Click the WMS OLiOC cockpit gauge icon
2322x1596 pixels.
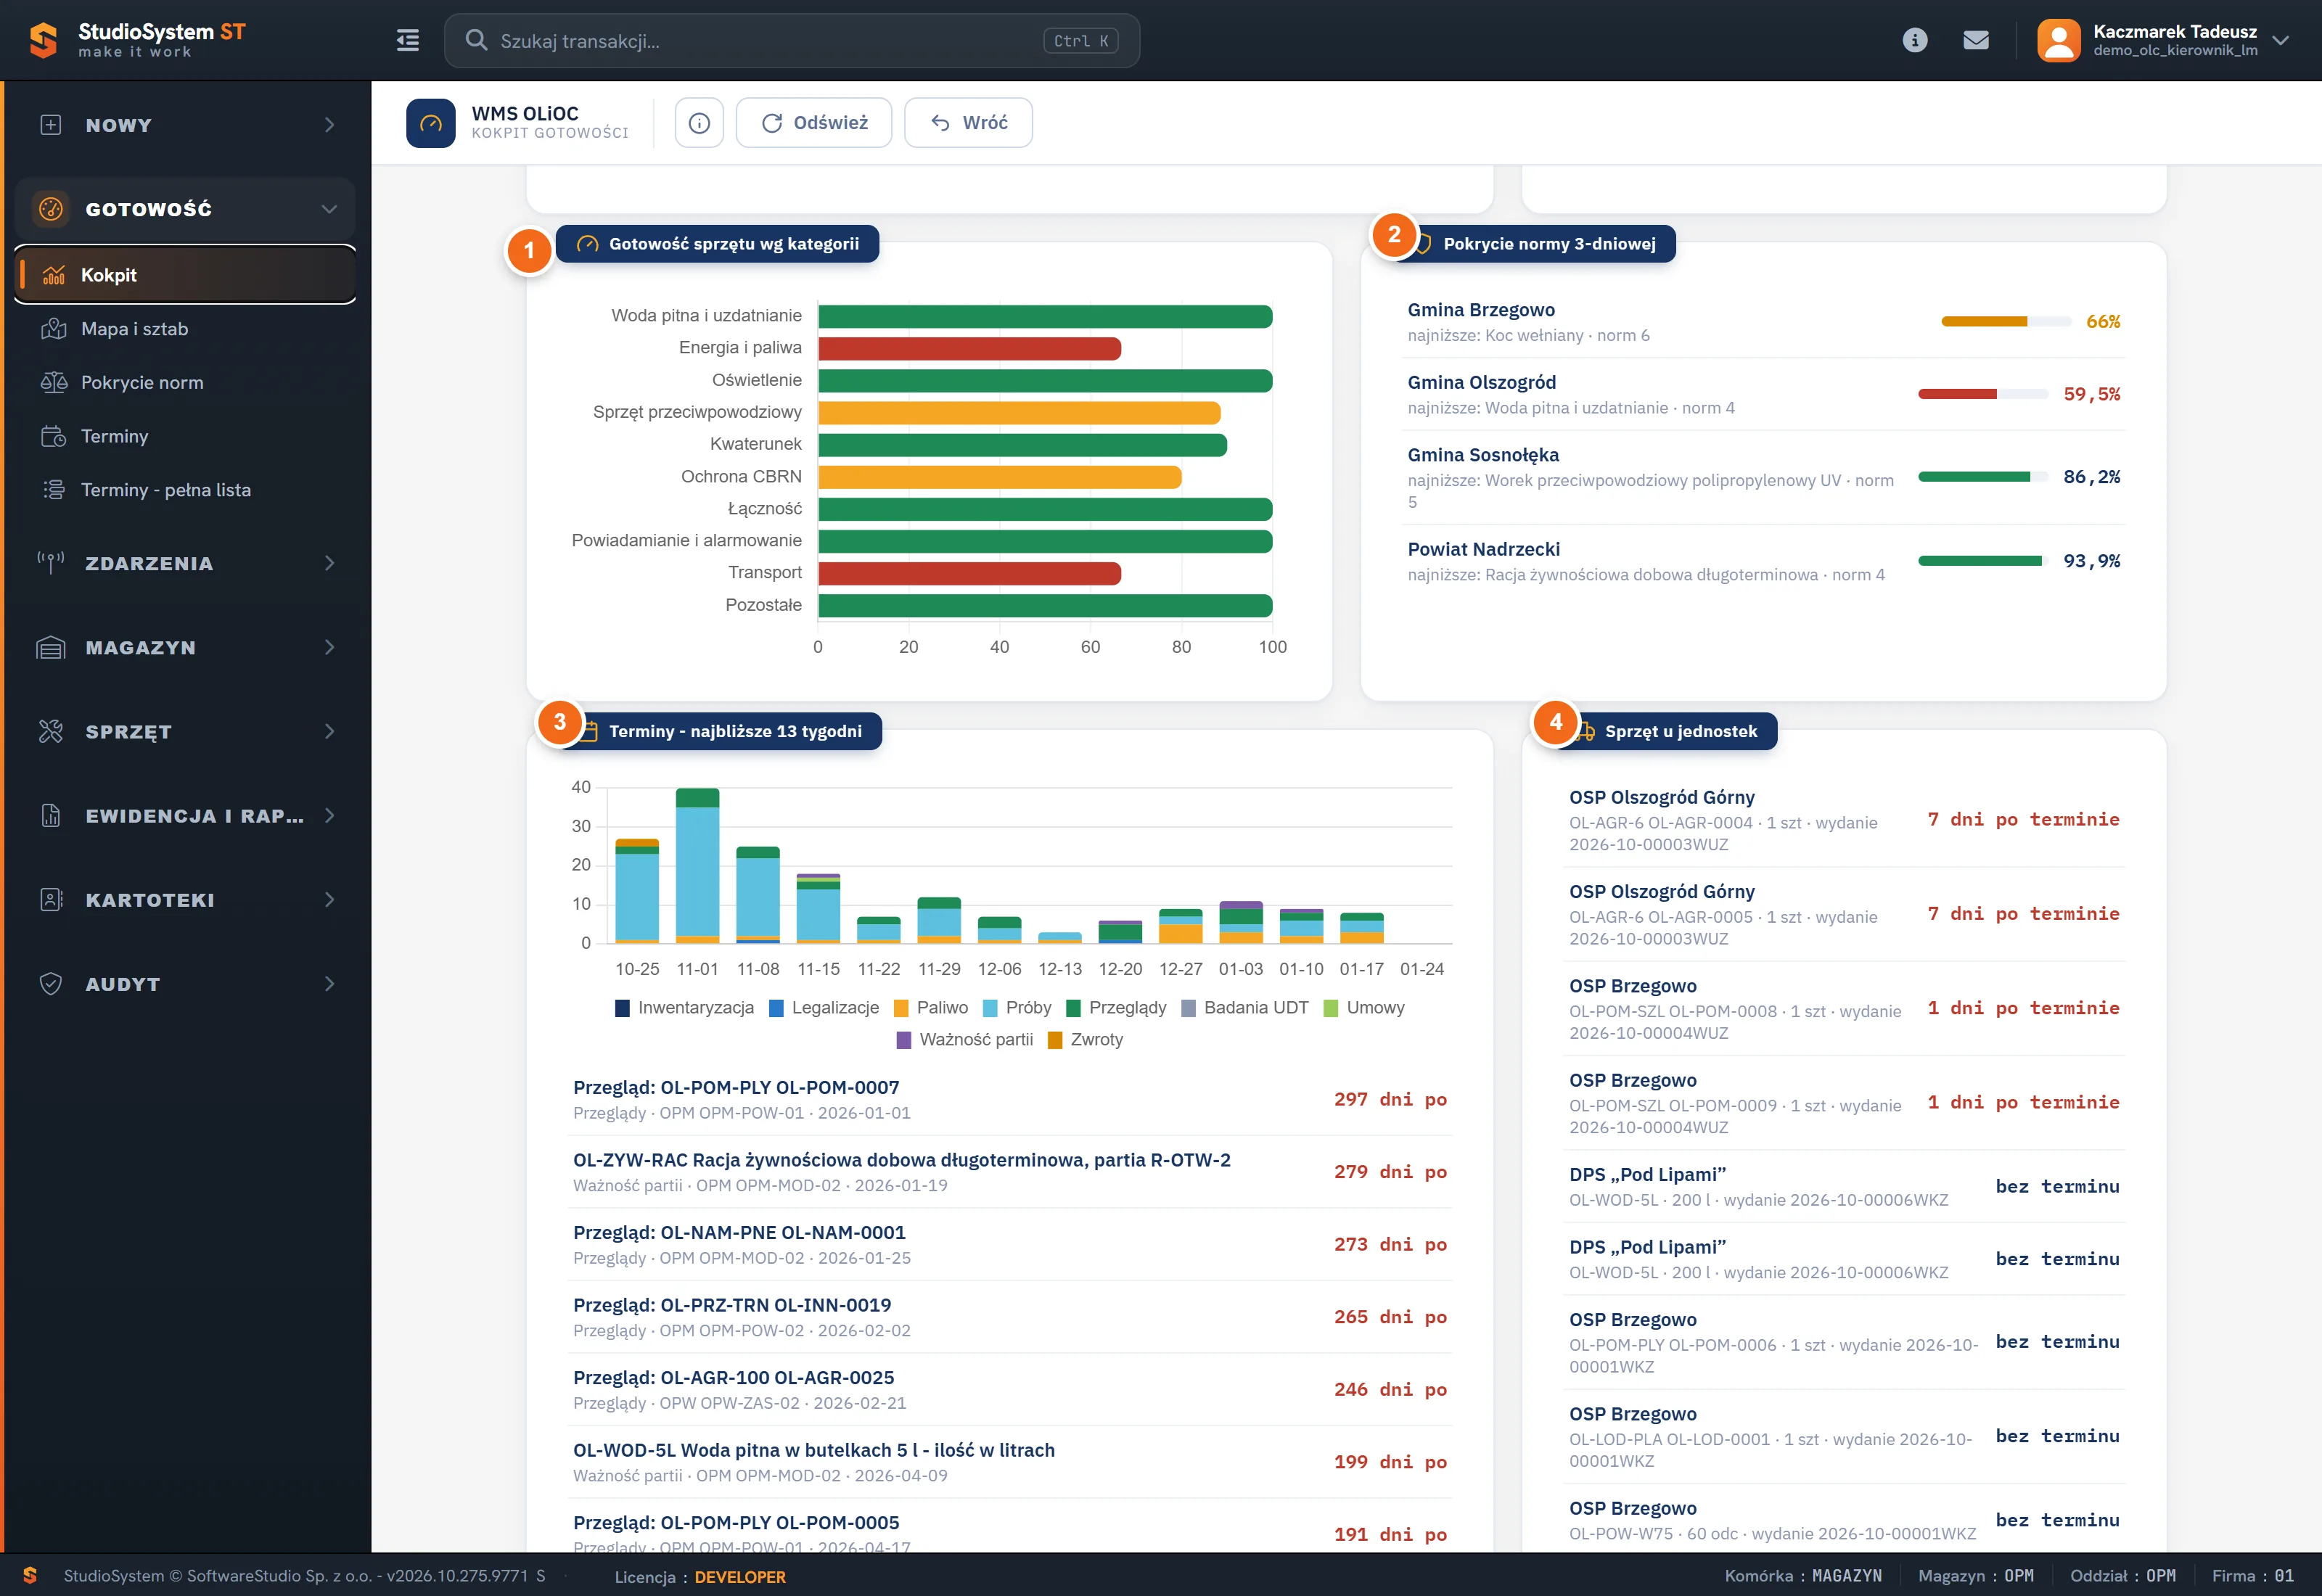click(x=431, y=123)
